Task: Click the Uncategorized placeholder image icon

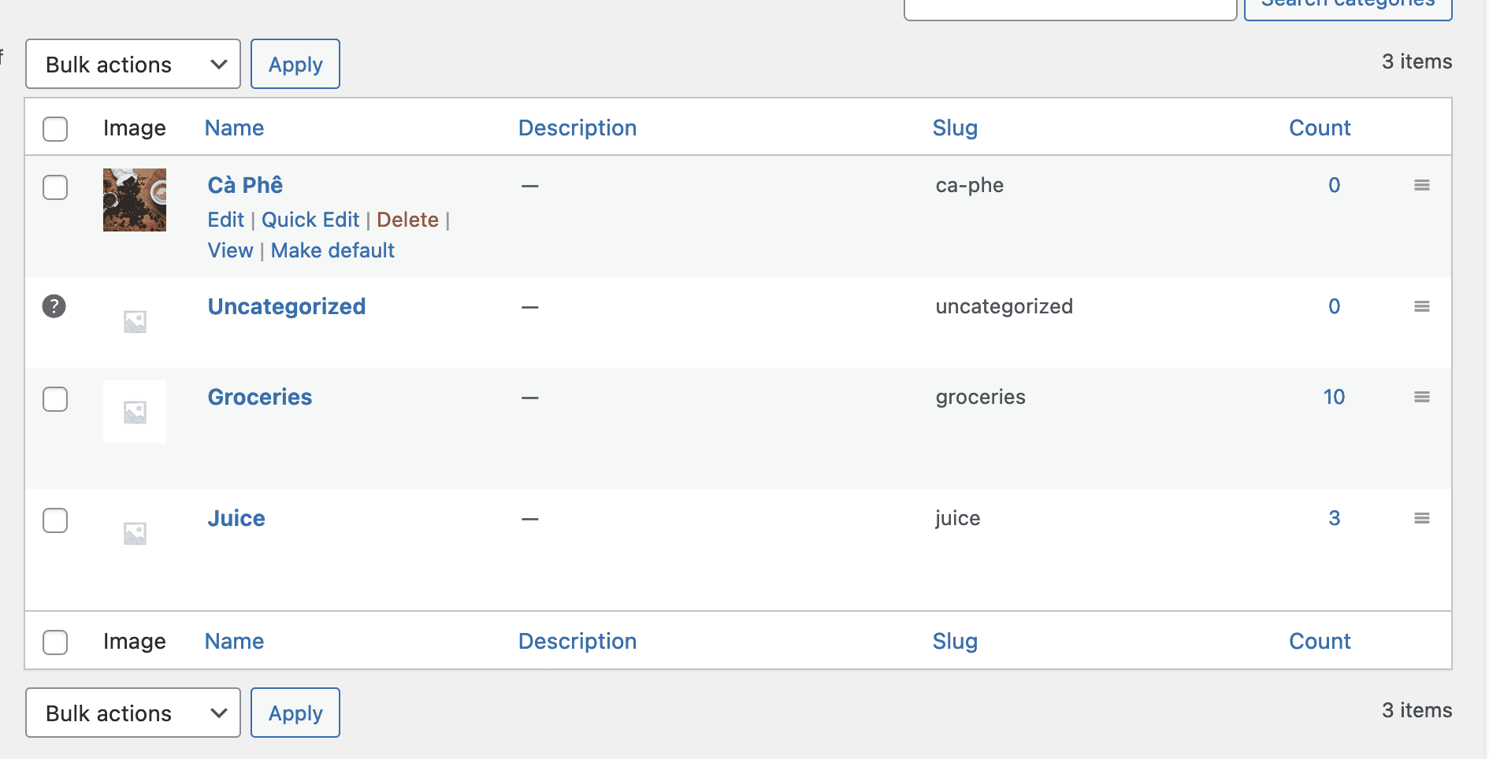Action: (135, 321)
